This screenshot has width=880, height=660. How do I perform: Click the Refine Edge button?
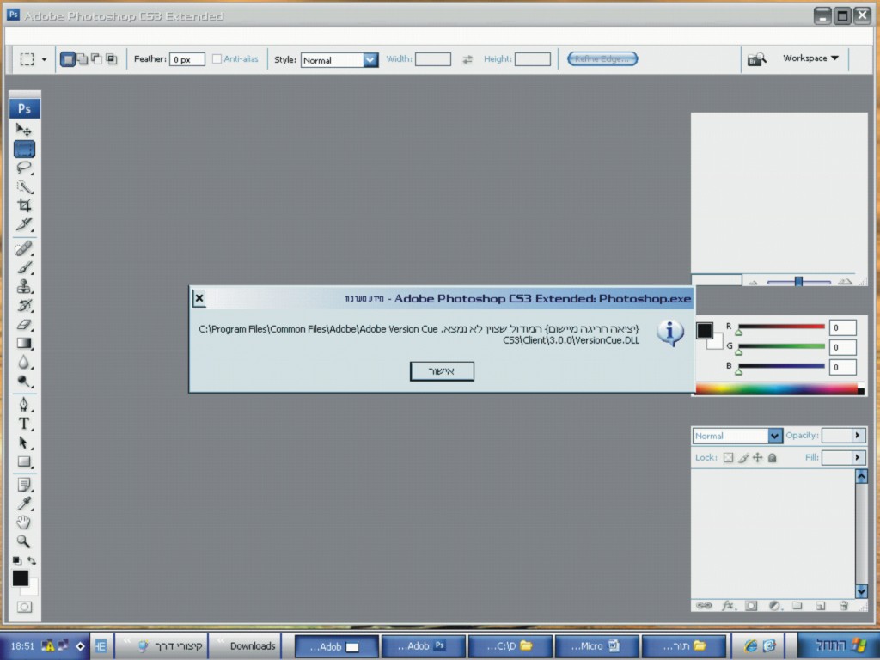point(602,59)
